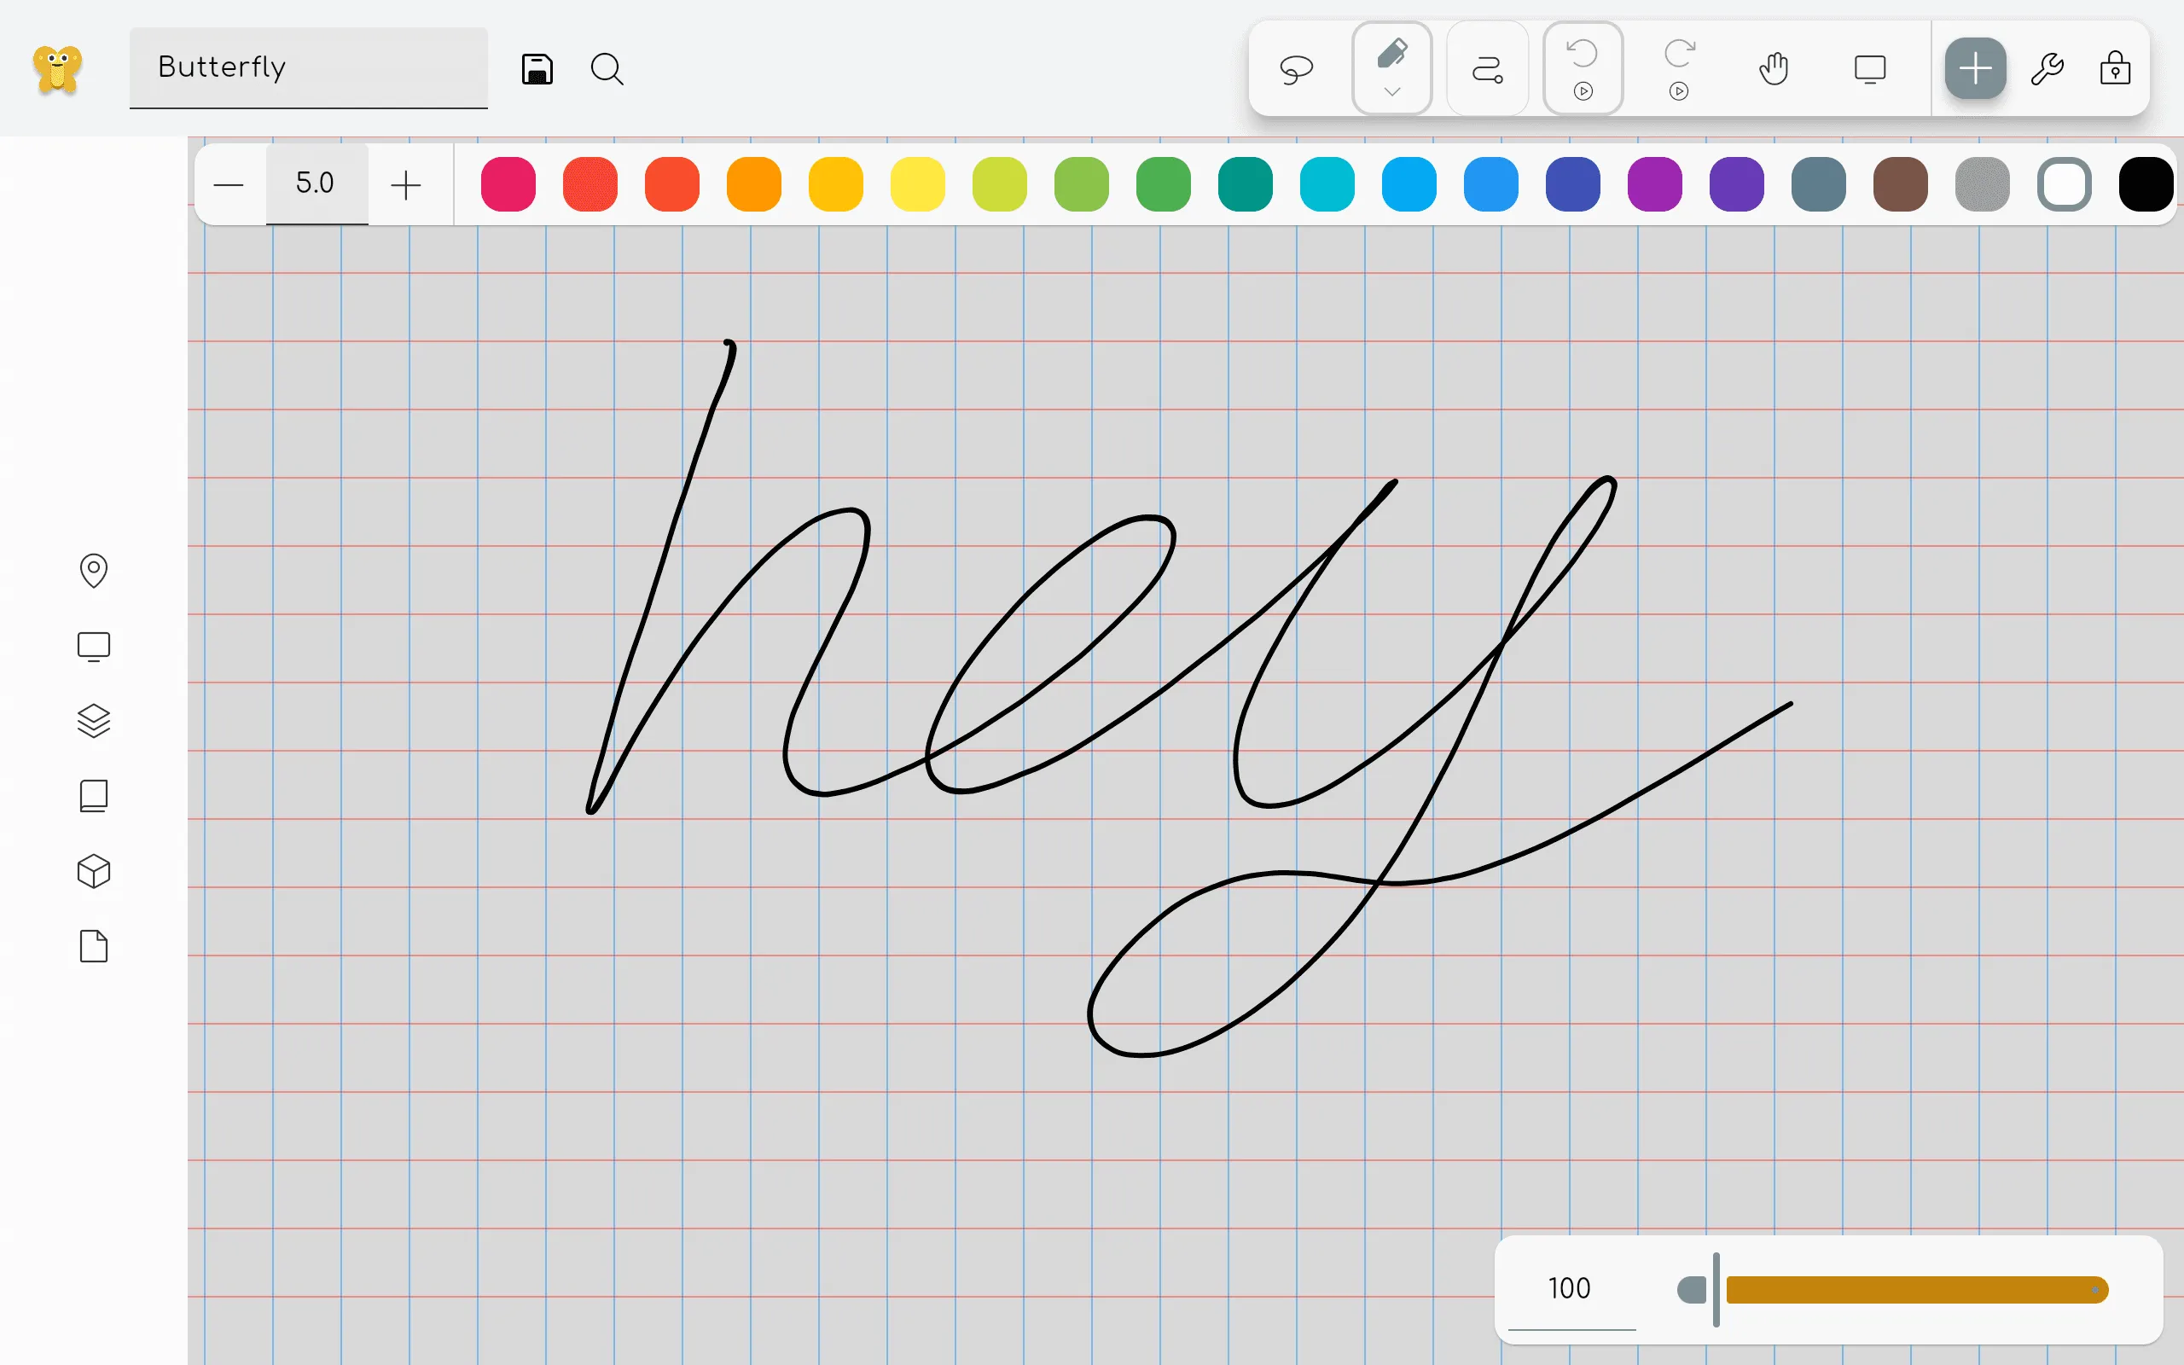Toggle the canvas lock padlock
The height and width of the screenshot is (1365, 2184).
click(x=2115, y=67)
